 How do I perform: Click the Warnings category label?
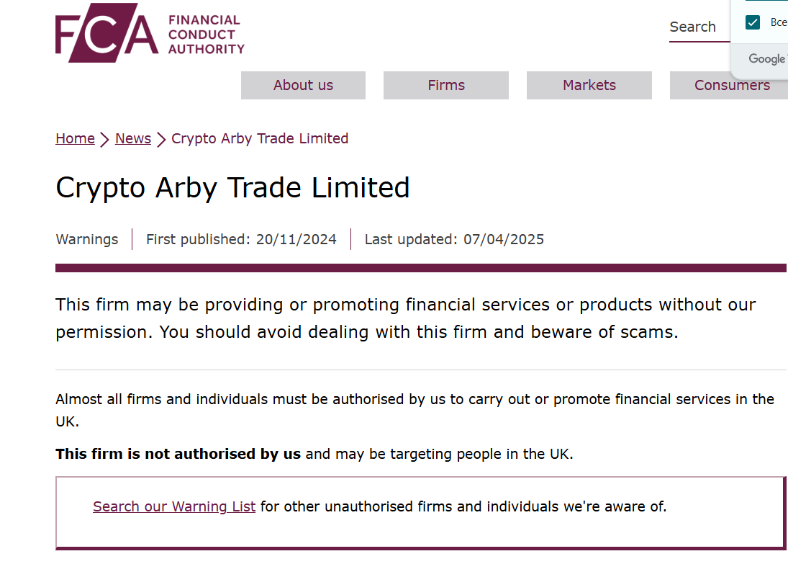click(87, 239)
